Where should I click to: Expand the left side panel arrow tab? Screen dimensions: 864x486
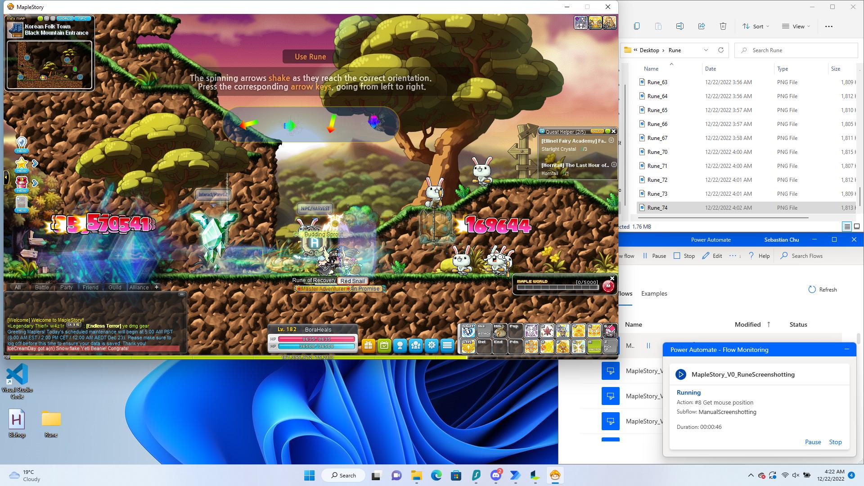(6, 178)
